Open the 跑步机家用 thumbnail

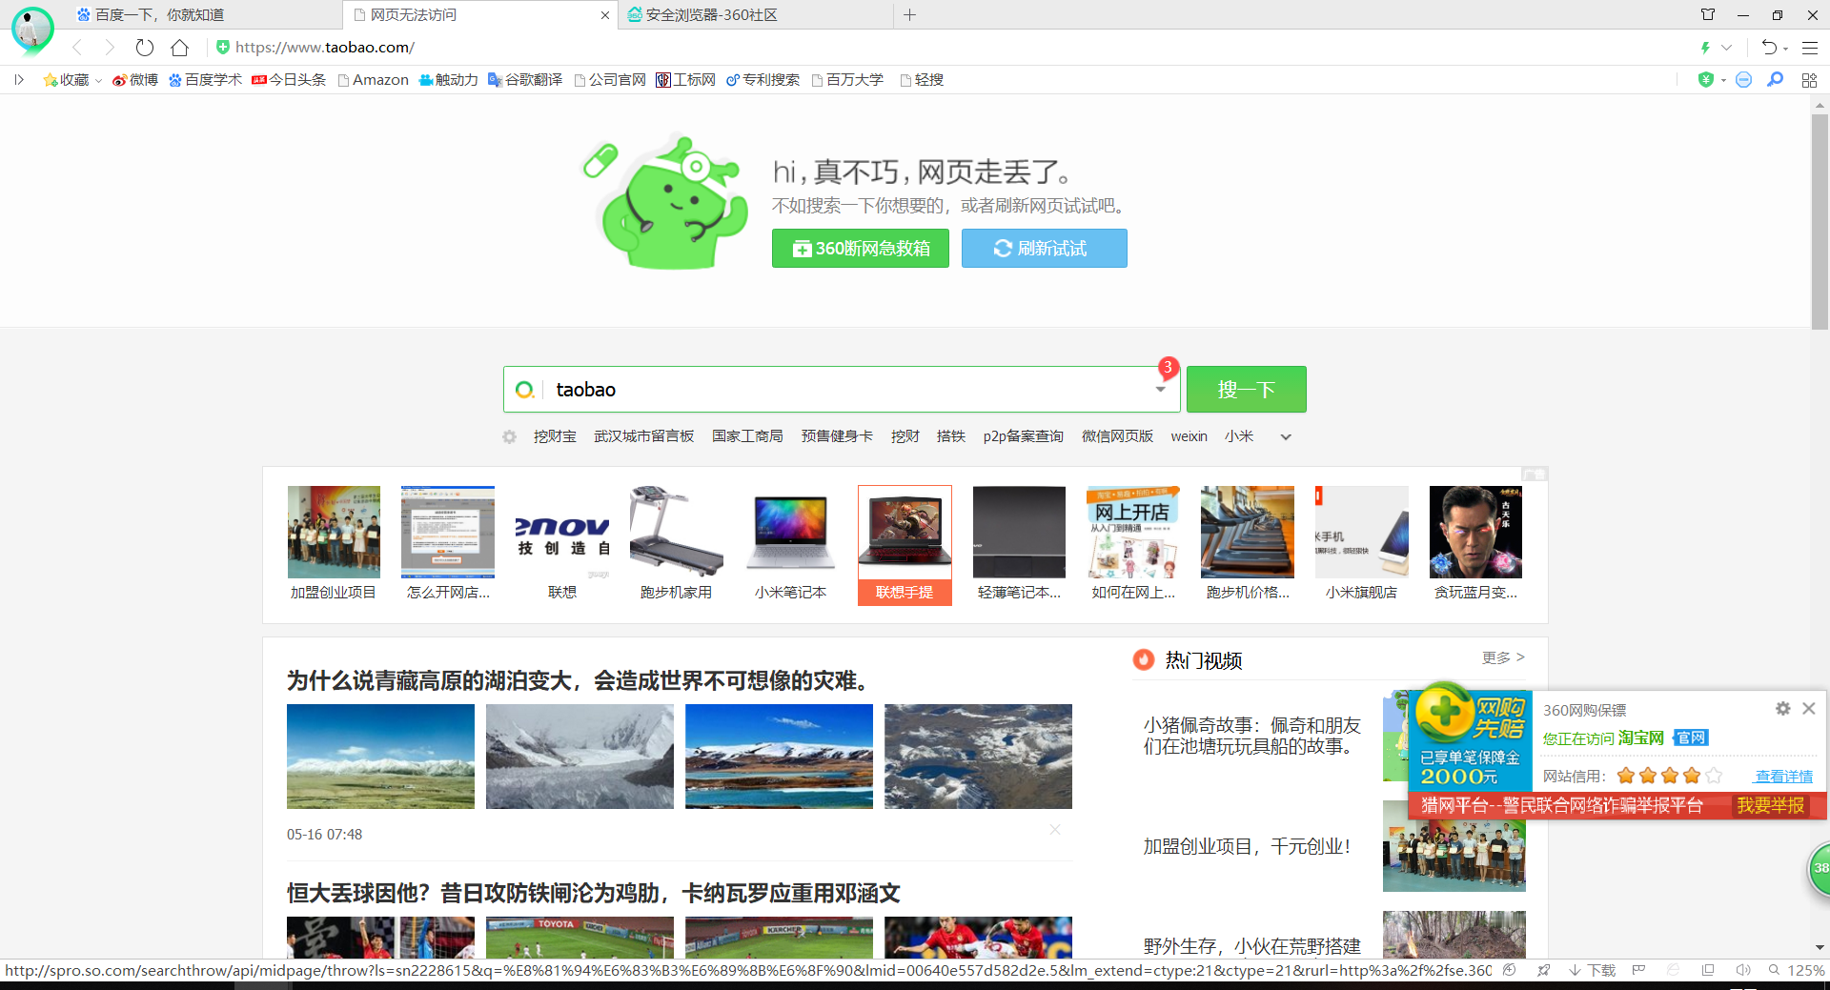(x=676, y=545)
